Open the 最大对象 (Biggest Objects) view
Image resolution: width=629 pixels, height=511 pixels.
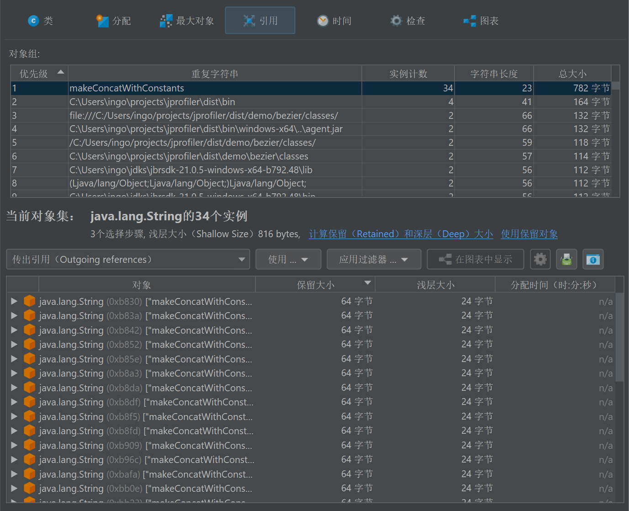[x=187, y=21]
